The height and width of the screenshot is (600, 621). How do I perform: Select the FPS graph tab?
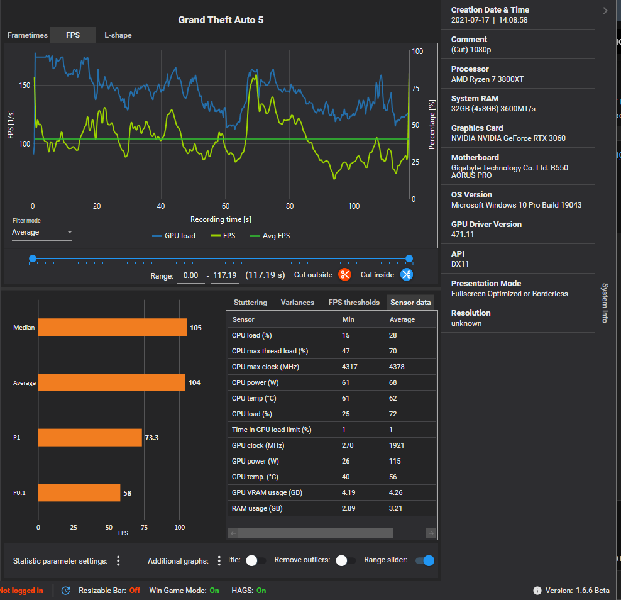click(73, 35)
